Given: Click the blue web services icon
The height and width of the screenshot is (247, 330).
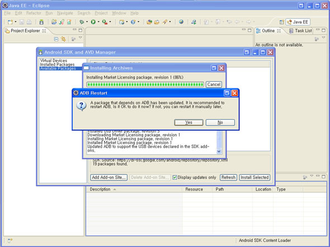Looking at the screenshot, I should (133, 22).
